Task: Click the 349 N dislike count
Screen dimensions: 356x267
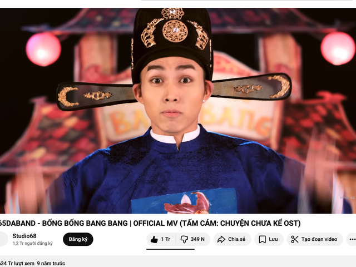Action: 197,239
